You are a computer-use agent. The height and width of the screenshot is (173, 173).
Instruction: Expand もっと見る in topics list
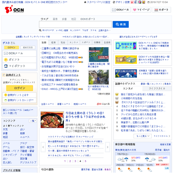[143, 136]
